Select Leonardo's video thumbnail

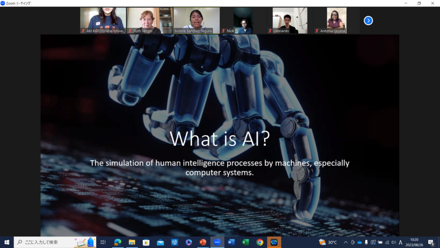click(x=290, y=21)
